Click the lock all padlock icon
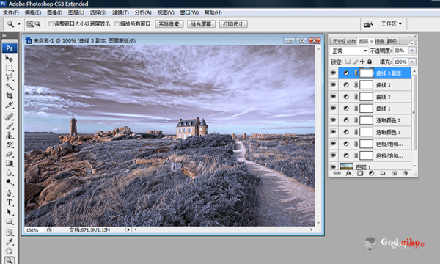Viewport: 440px width, 264px height. click(x=370, y=62)
